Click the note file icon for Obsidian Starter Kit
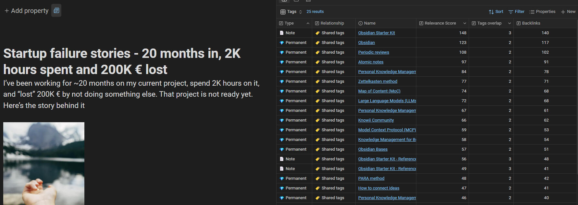This screenshot has height=205, width=578. click(x=282, y=33)
